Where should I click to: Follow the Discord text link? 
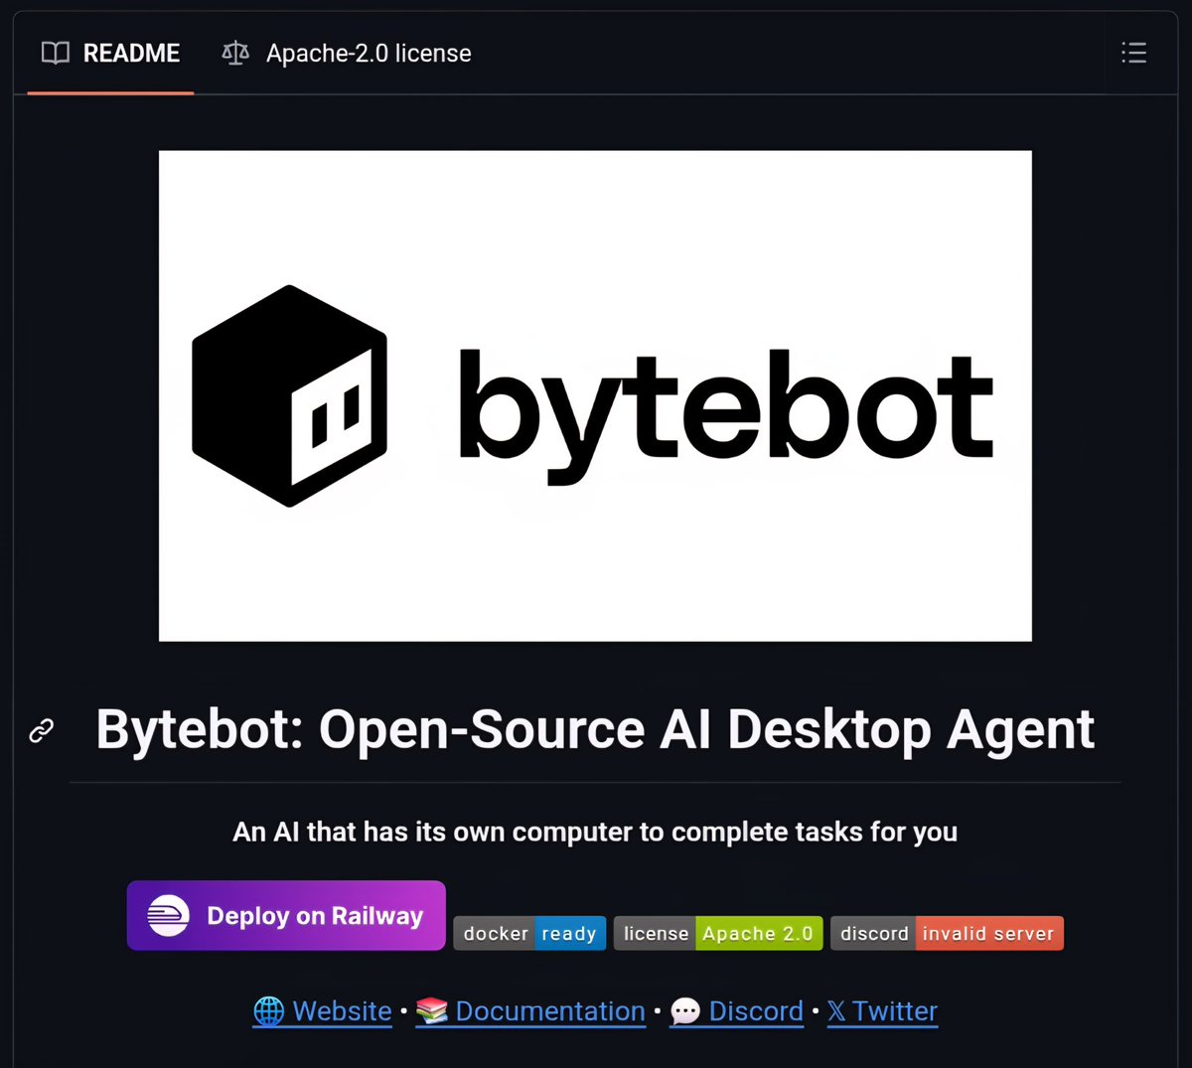pyautogui.click(x=736, y=1011)
